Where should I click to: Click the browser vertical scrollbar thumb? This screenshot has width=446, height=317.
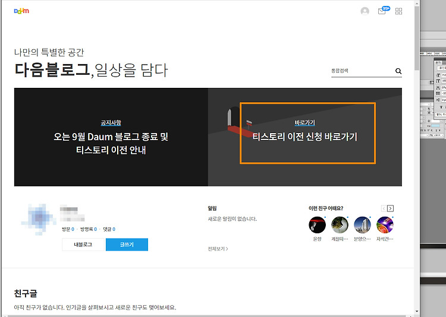click(x=417, y=39)
